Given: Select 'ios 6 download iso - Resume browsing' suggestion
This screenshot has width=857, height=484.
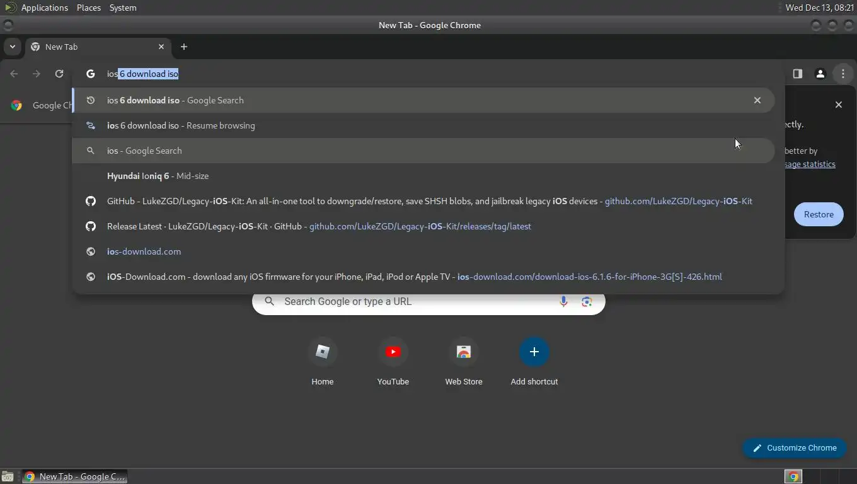Looking at the screenshot, I should tap(423, 125).
